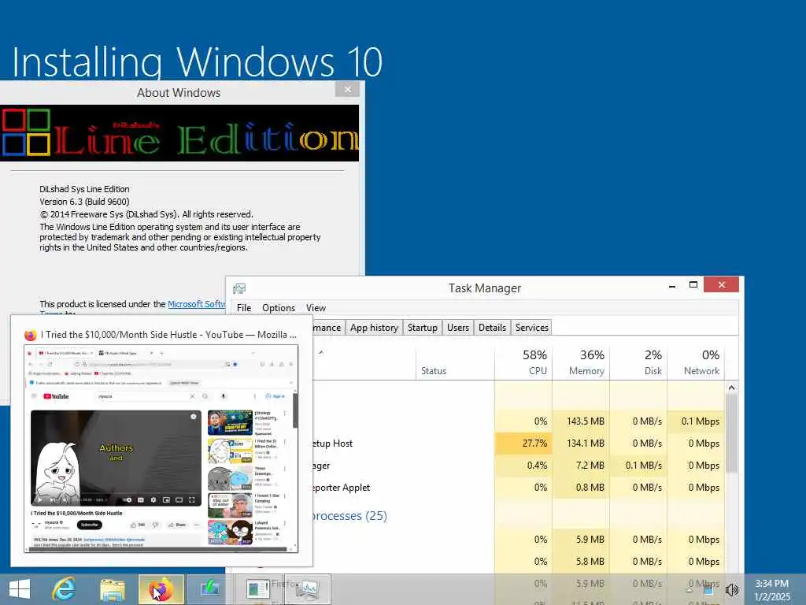806x605 pixels.
Task: Open the Firefox YouTube window thumbnail preview
Action: [x=161, y=448]
